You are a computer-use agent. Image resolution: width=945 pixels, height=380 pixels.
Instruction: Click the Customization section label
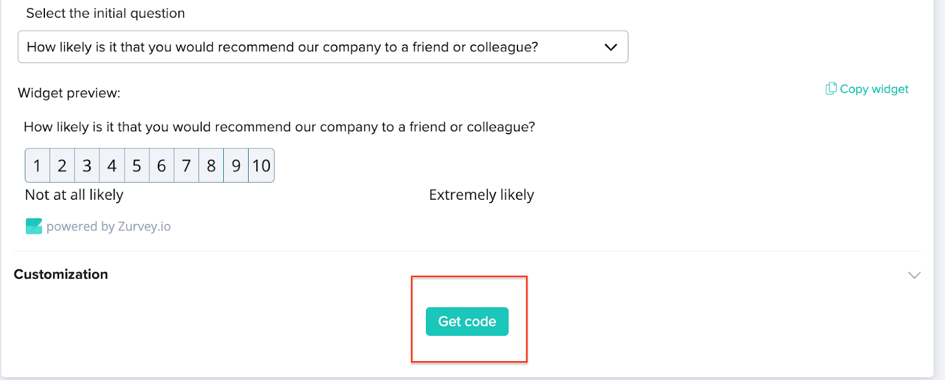(61, 274)
